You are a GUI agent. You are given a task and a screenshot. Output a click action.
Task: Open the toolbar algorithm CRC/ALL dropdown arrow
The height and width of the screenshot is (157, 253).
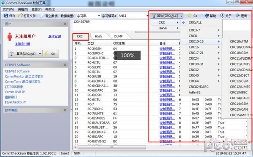(181, 16)
